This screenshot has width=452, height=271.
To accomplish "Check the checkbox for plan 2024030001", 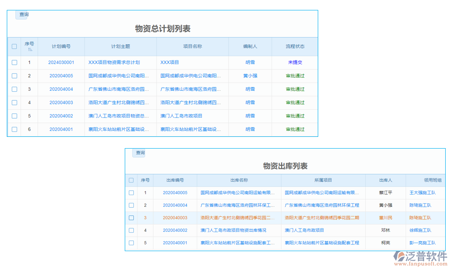I will click(x=14, y=62).
